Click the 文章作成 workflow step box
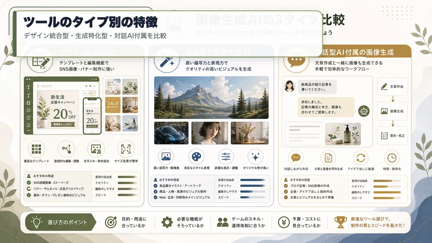 tap(392, 87)
